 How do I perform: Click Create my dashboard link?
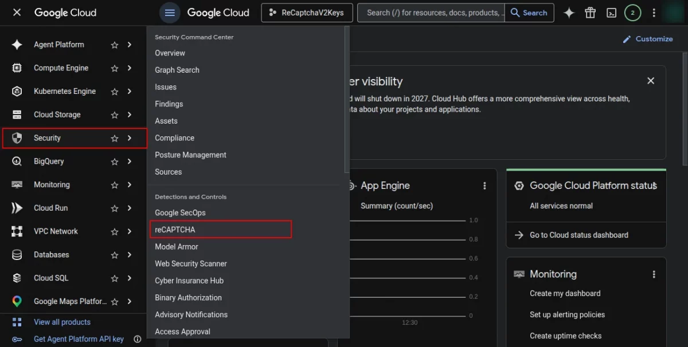(565, 293)
